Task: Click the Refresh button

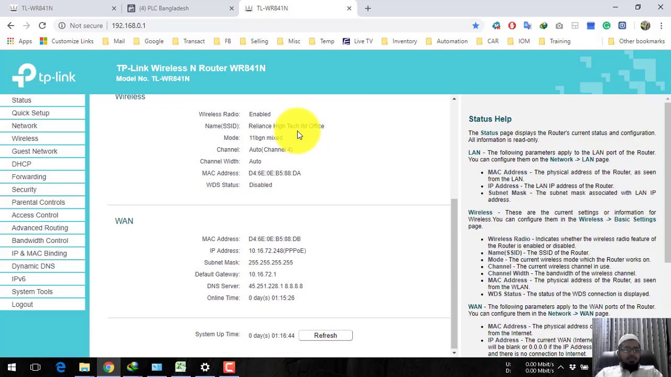Action: pos(326,336)
